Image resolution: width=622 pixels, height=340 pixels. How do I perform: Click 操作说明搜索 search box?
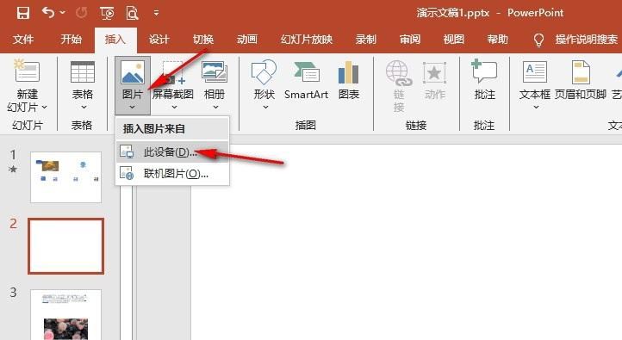coord(587,40)
